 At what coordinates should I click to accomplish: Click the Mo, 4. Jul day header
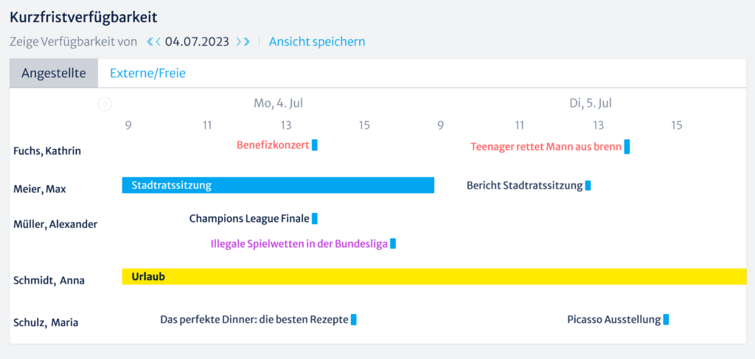[x=279, y=103]
